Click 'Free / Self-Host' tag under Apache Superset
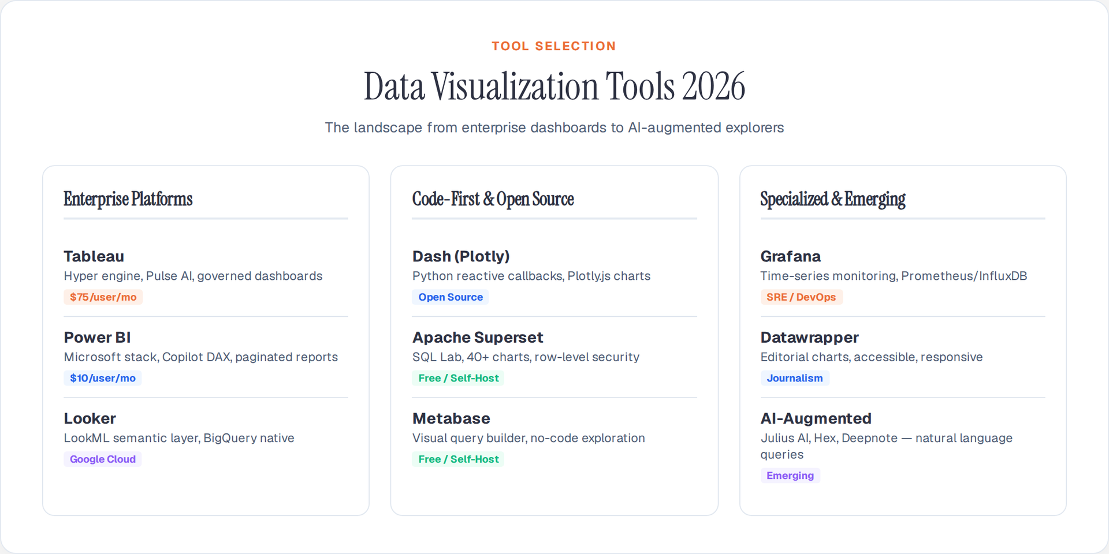This screenshot has height=554, width=1109. click(x=458, y=378)
